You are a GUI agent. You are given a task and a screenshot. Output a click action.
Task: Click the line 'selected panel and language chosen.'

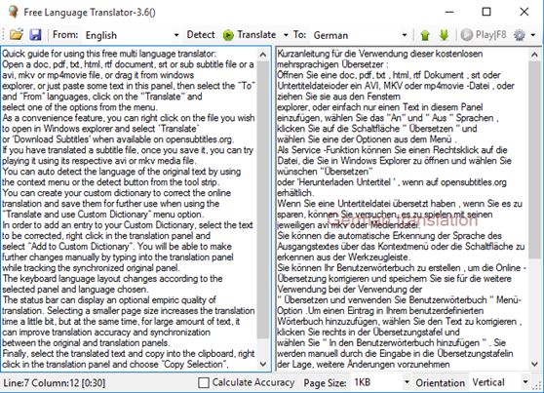[x=75, y=290]
